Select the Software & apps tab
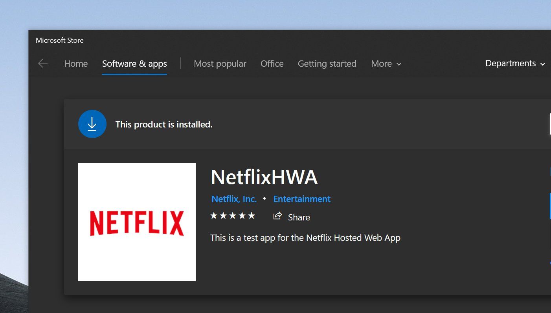 point(134,64)
